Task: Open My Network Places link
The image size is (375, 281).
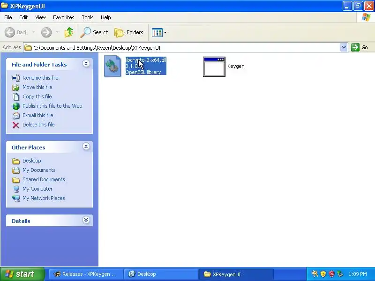Action: (x=44, y=198)
